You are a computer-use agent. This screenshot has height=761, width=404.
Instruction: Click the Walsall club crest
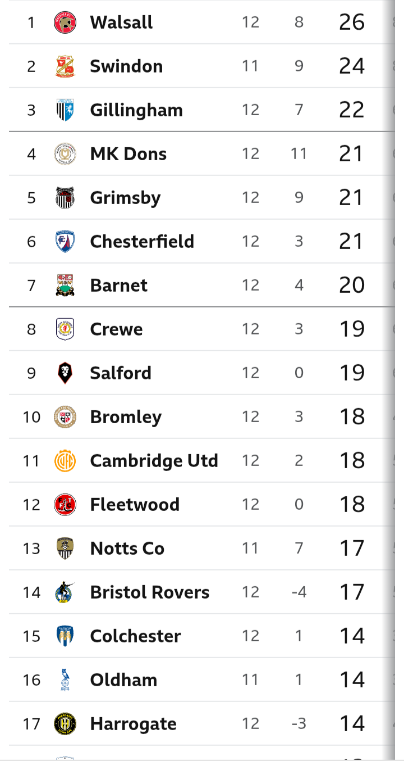coord(65,22)
